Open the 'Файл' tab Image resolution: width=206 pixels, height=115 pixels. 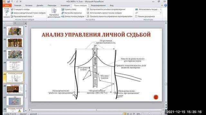pyautogui.click(x=7, y=5)
